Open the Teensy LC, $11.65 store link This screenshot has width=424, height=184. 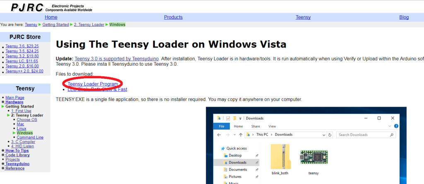22,61
